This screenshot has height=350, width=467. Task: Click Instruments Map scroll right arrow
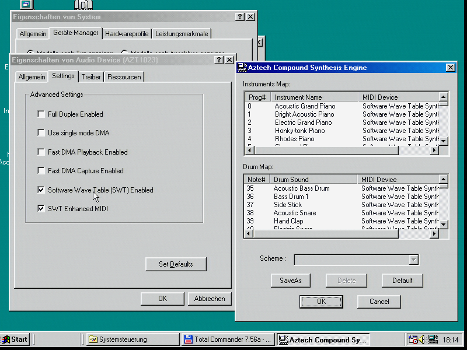[434, 150]
